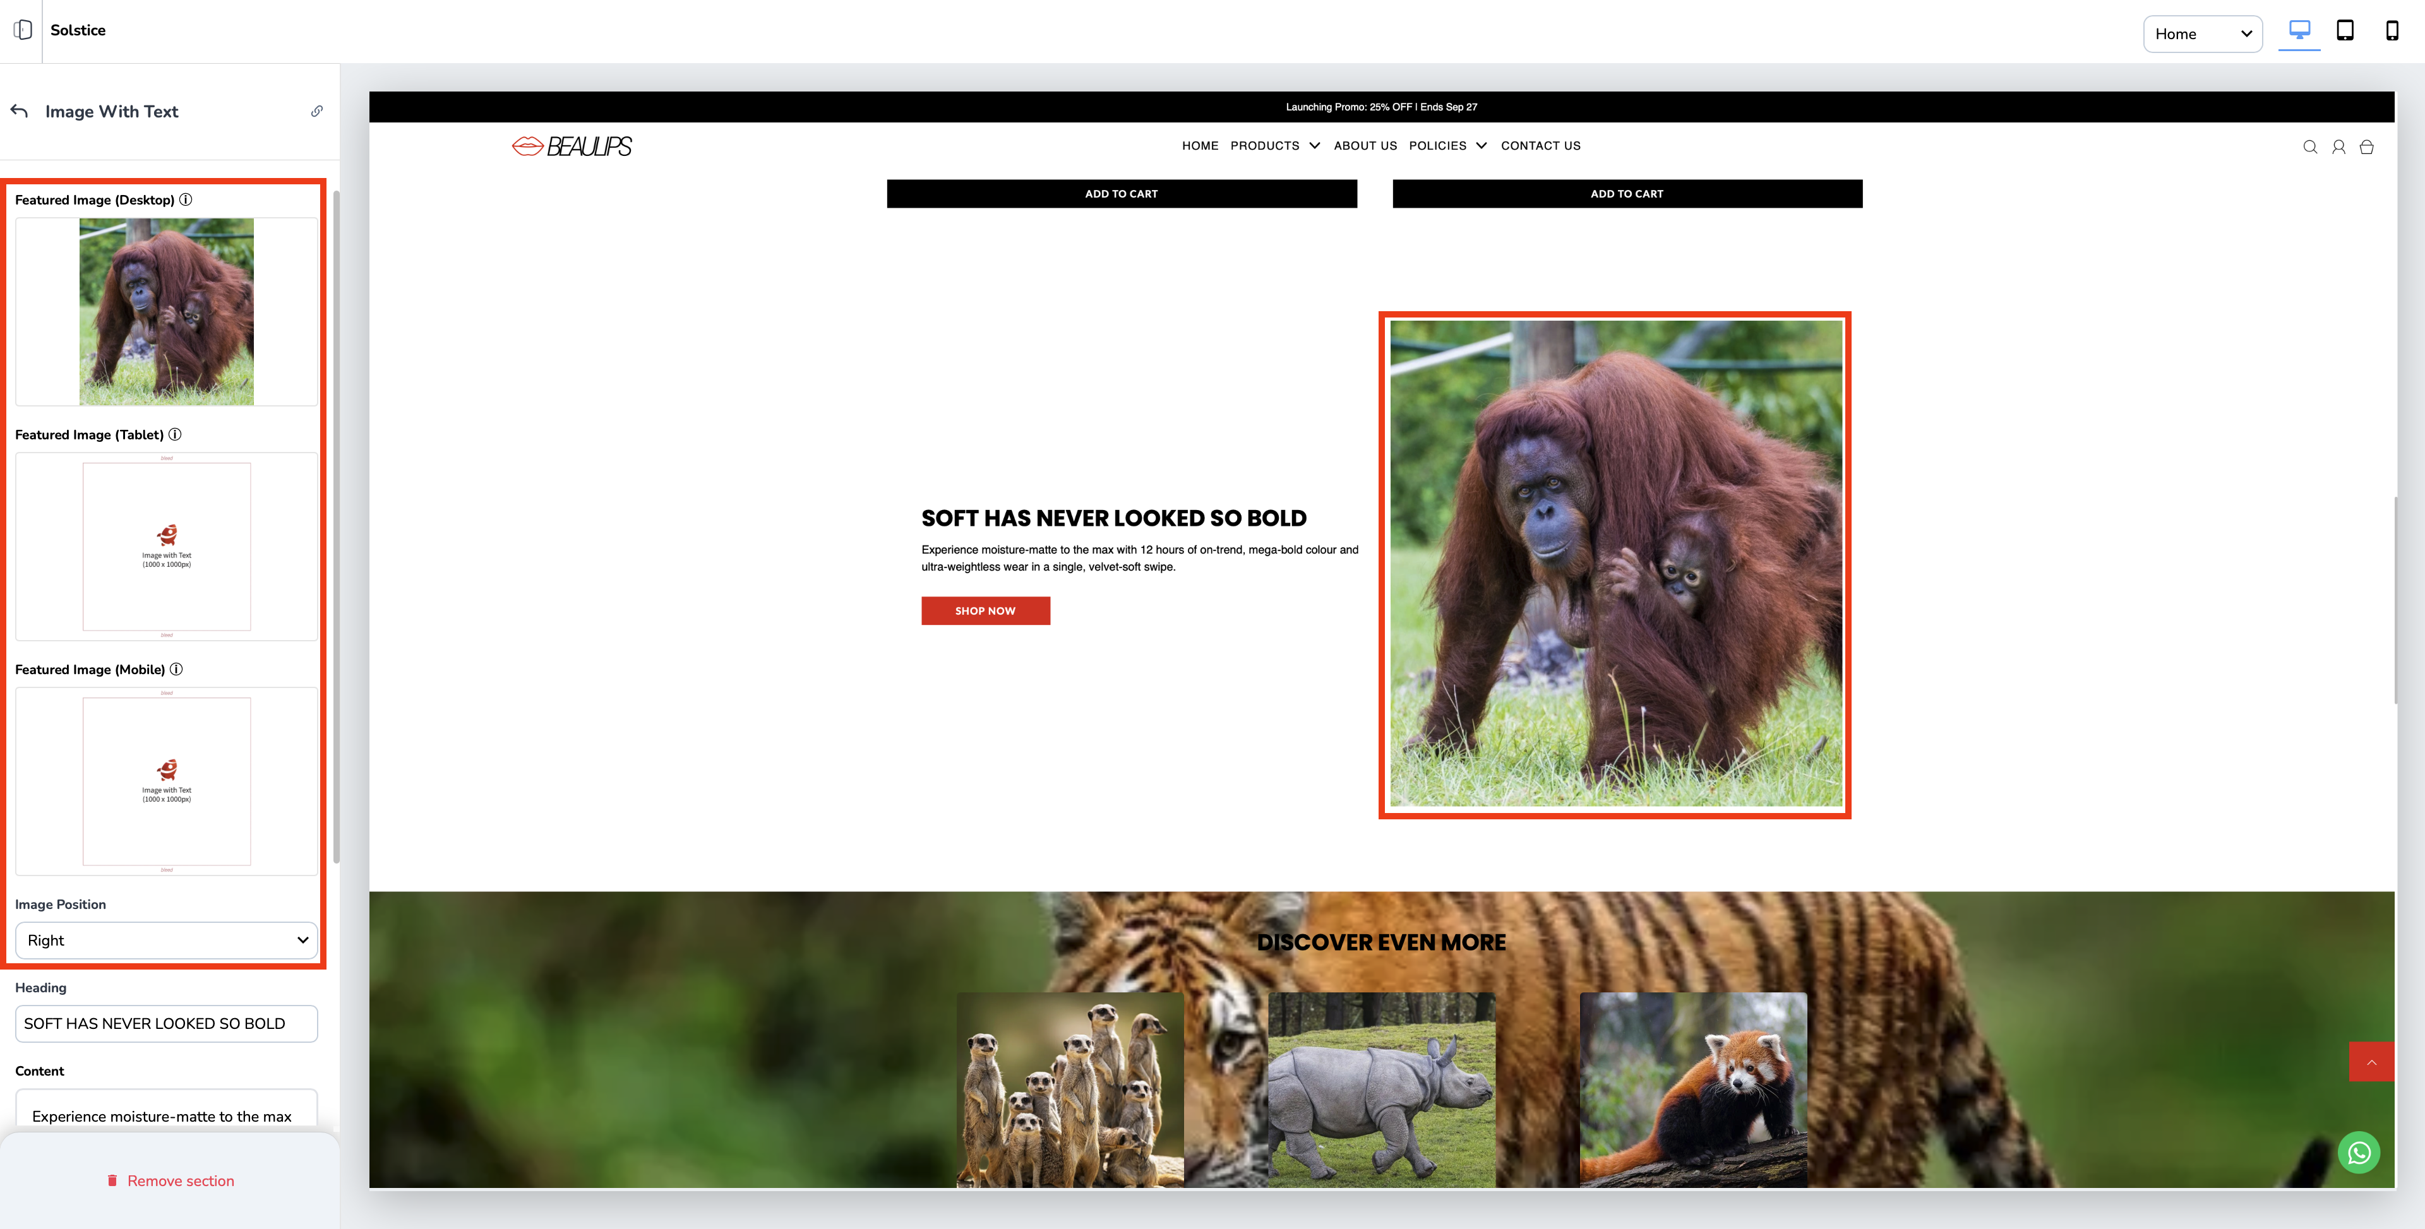Show info for Featured Image (Desktop)

pyautogui.click(x=186, y=199)
